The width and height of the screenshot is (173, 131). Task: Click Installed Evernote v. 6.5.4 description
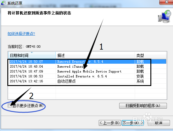tap(82, 76)
